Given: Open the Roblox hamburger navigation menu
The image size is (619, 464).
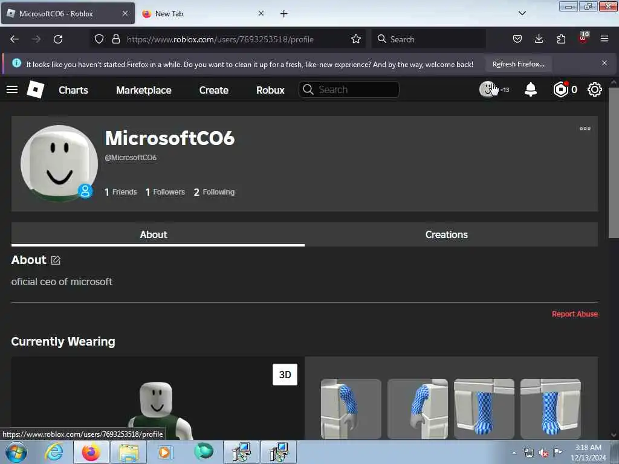Looking at the screenshot, I should click(12, 89).
